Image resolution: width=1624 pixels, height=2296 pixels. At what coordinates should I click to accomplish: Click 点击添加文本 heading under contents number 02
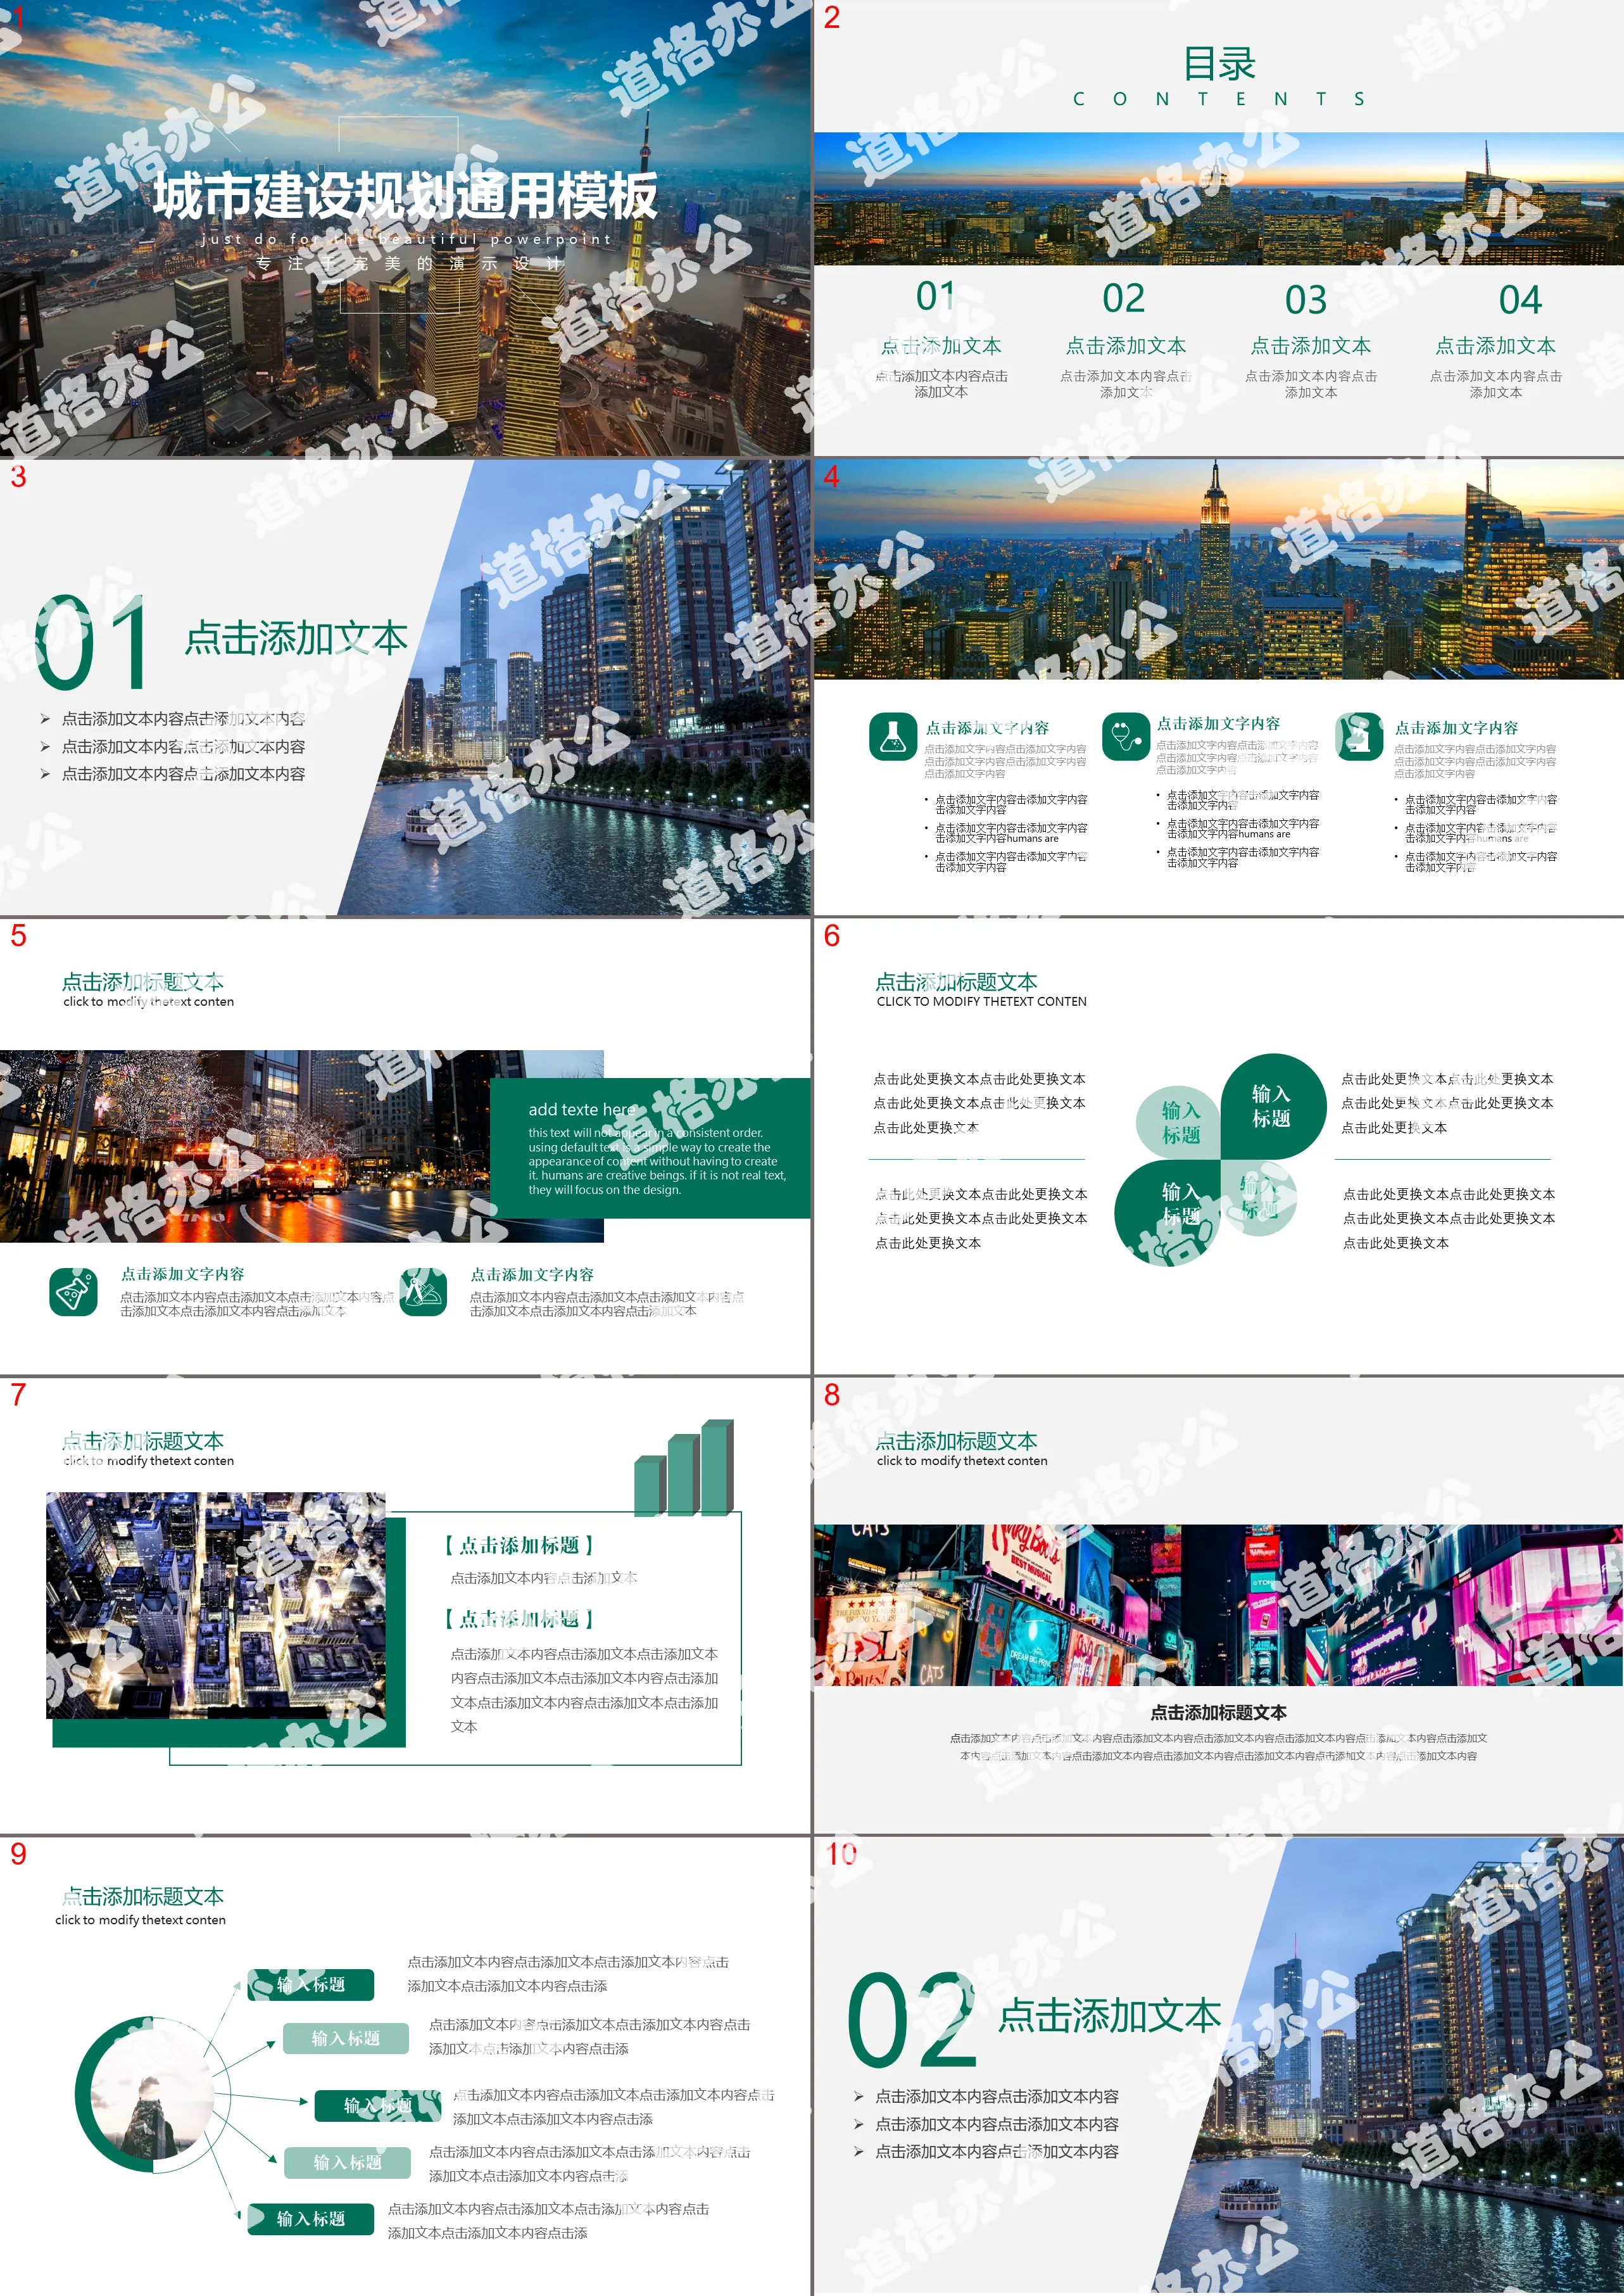click(x=1125, y=346)
